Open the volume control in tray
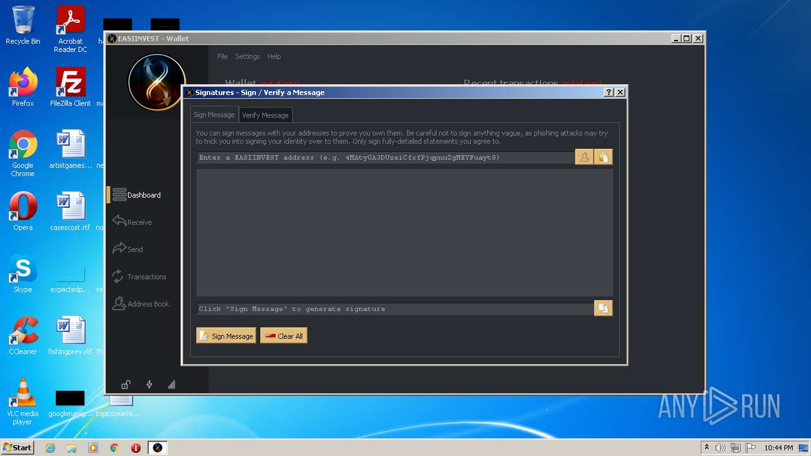This screenshot has width=811, height=456. point(720,448)
